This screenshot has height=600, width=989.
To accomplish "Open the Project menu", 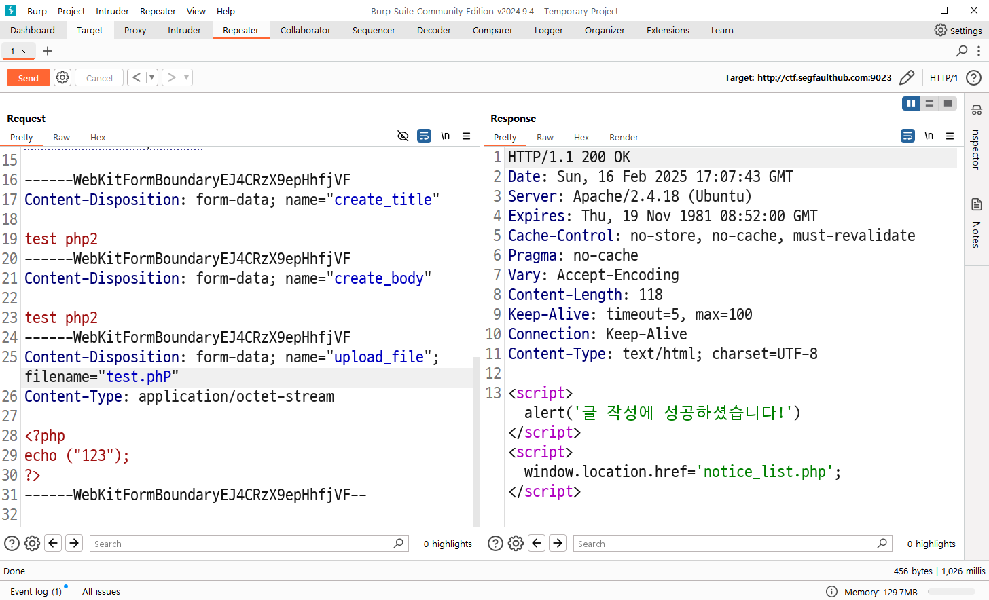I will pyautogui.click(x=71, y=11).
